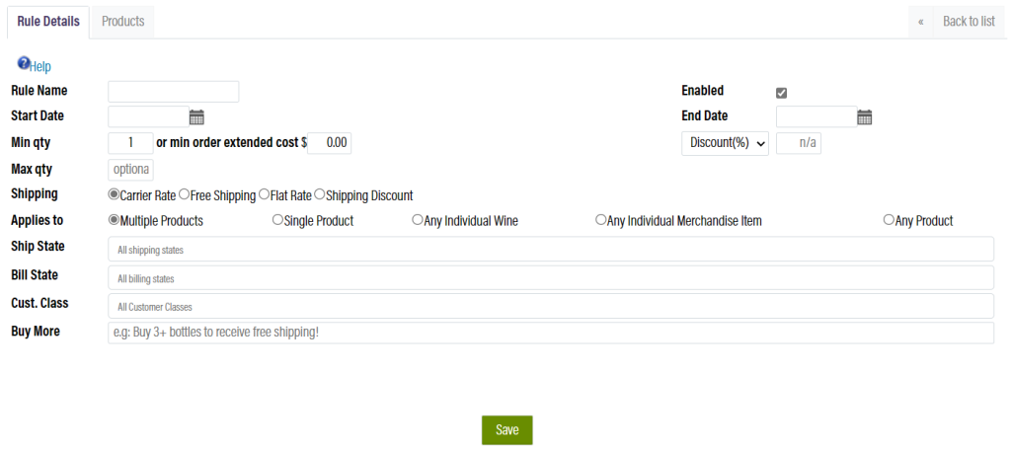Click the Rule Name text field
The width and height of the screenshot is (1011, 449).
click(174, 92)
